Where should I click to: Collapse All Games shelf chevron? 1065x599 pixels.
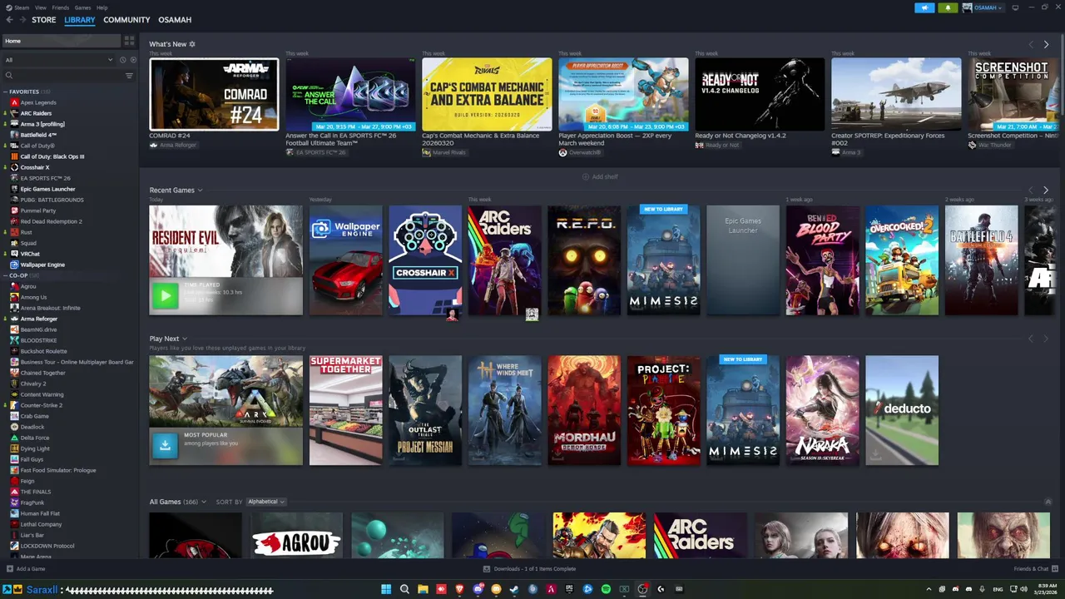[1048, 502]
